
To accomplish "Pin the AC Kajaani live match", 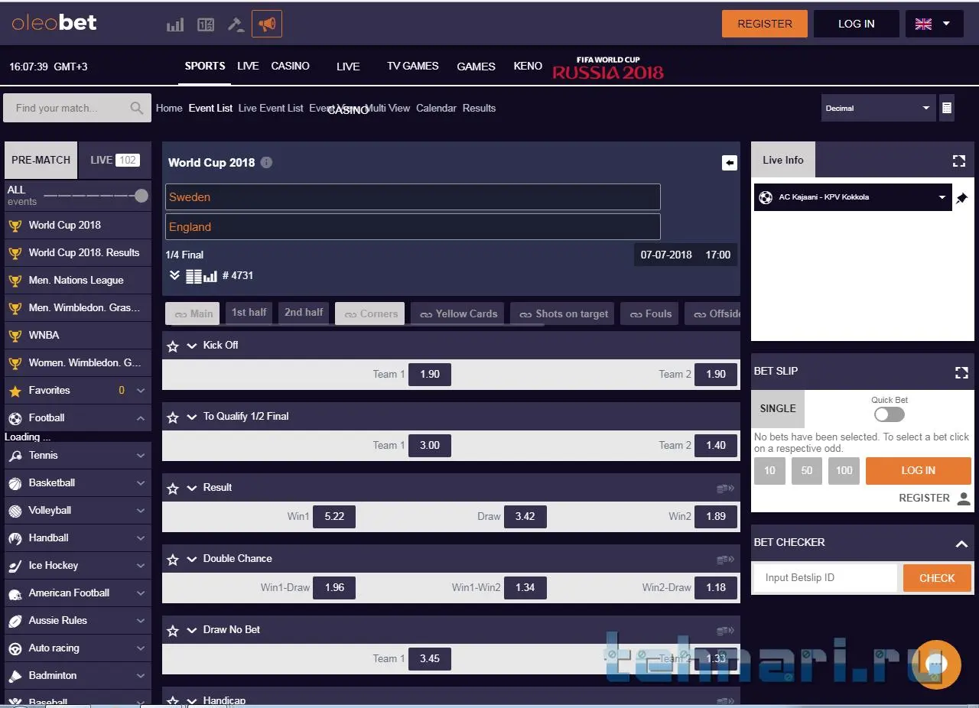I will click(962, 198).
